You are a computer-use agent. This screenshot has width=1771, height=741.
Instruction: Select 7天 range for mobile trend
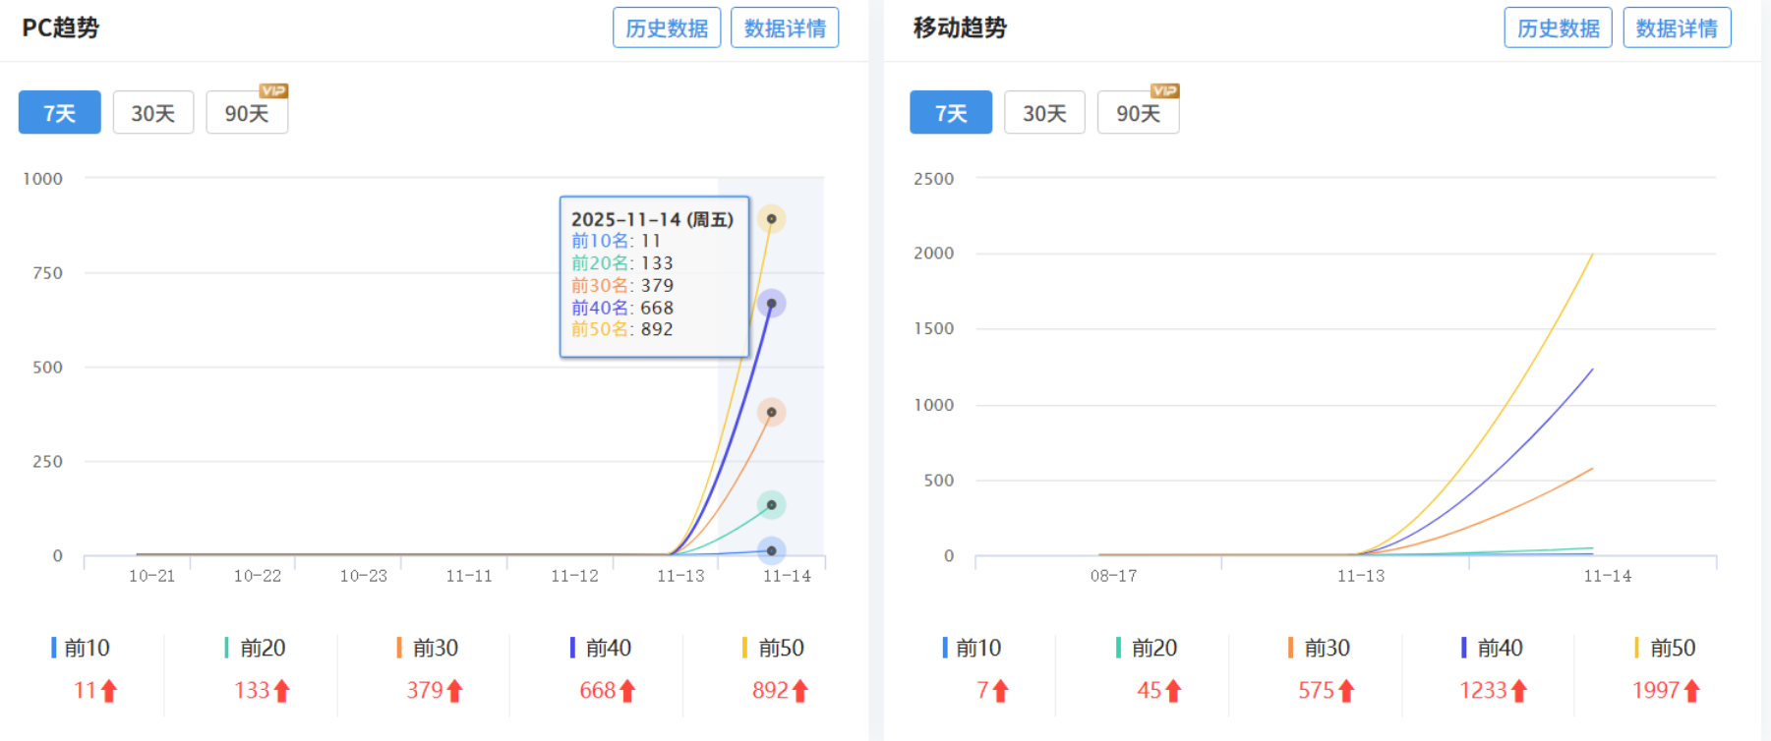950,113
